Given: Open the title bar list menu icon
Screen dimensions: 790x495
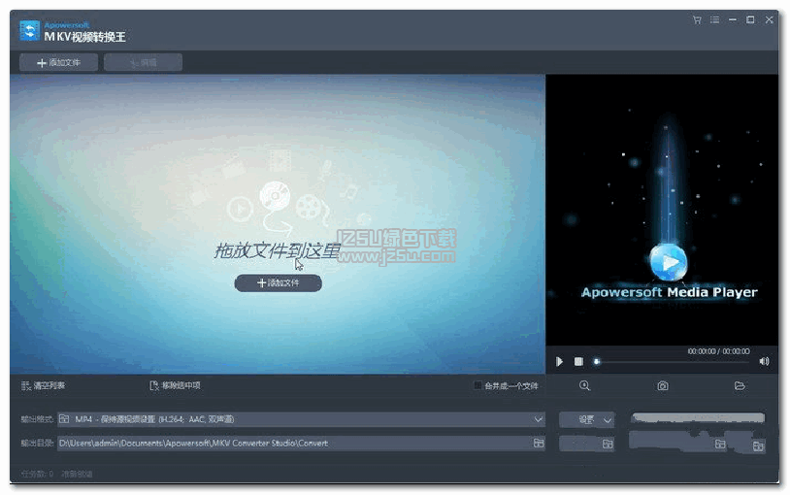Looking at the screenshot, I should 714,20.
